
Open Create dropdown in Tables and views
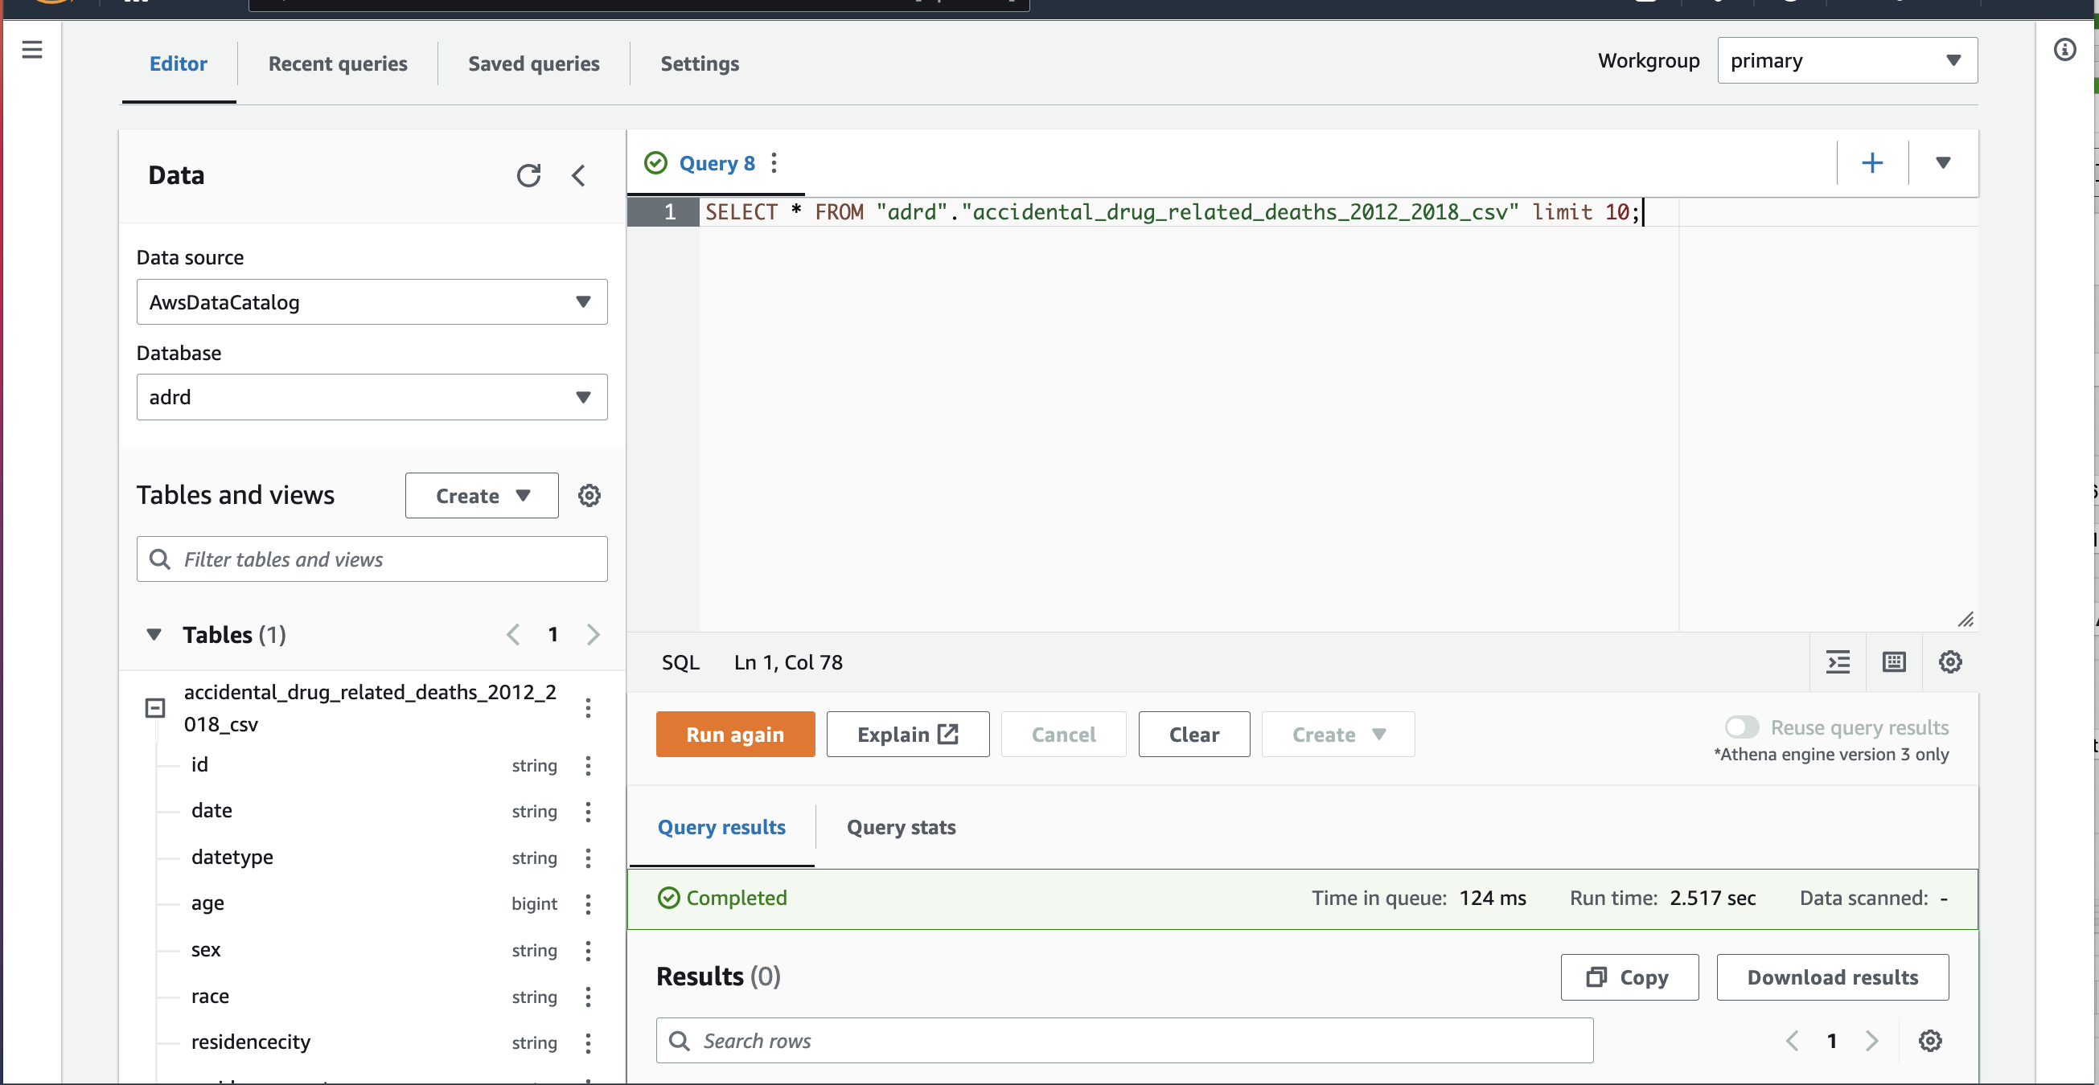click(482, 495)
